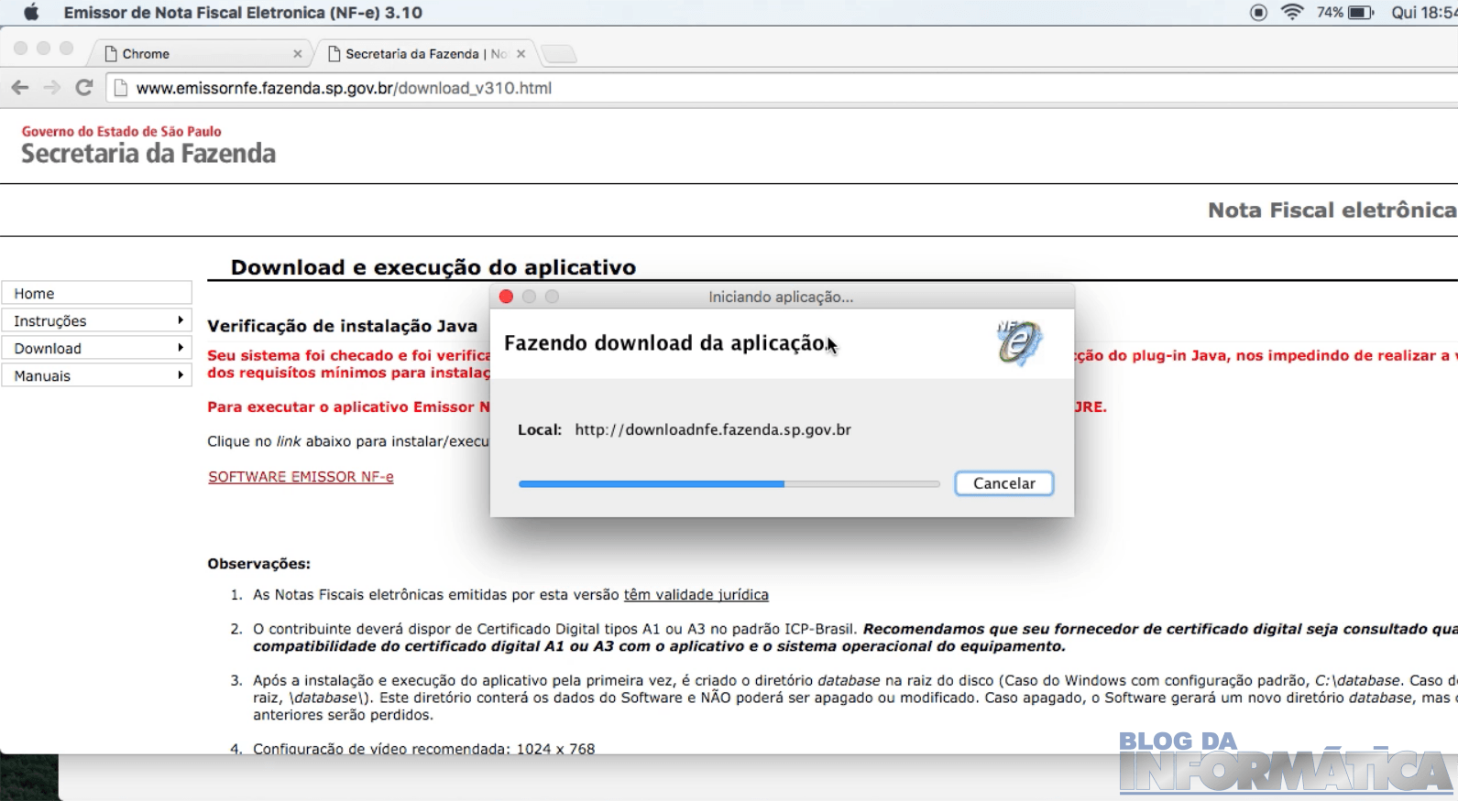Open the Manuais menu item
The width and height of the screenshot is (1458, 801).
[x=96, y=375]
